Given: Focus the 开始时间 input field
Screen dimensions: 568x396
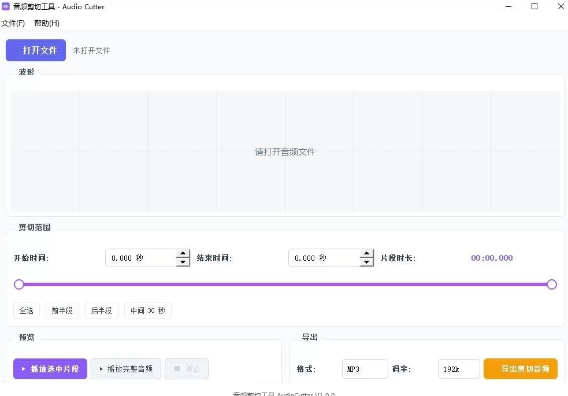Looking at the screenshot, I should coord(141,258).
